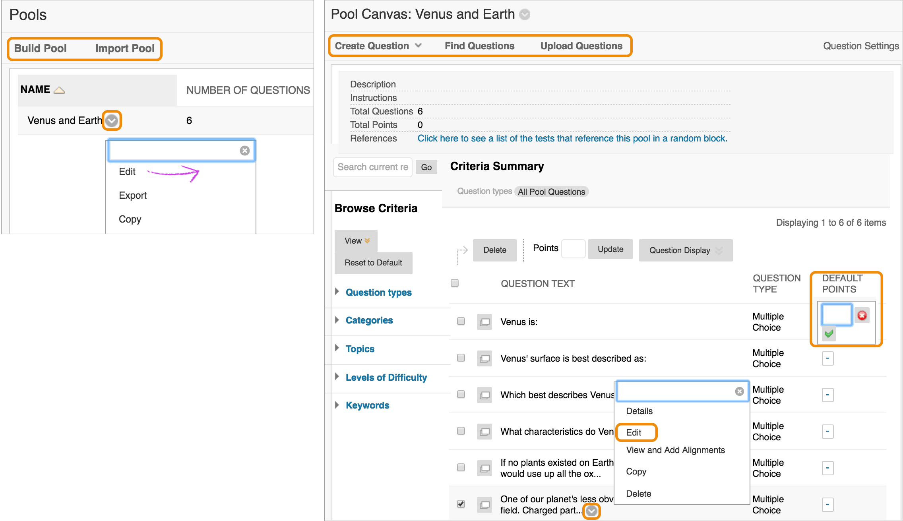Expand the Levels of Difficulty section
This screenshot has width=903, height=521.
386,378
